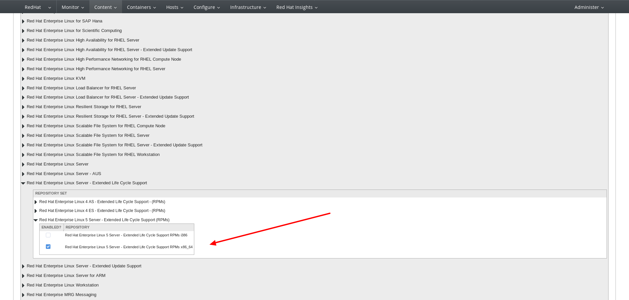
Task: Open the Content menu
Action: [105, 7]
